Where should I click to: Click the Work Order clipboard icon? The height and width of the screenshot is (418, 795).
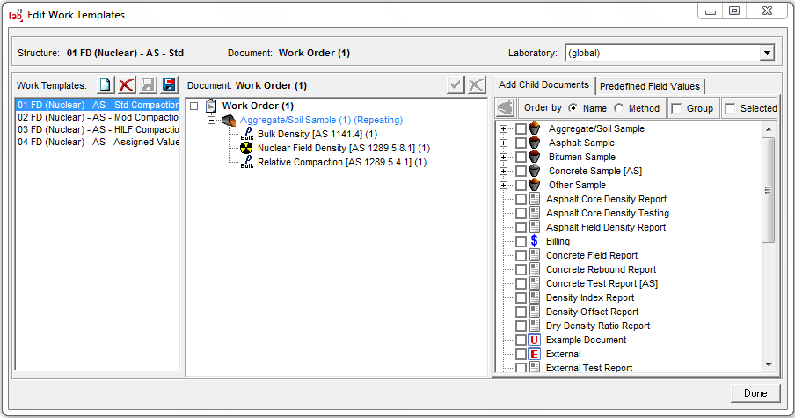point(211,106)
